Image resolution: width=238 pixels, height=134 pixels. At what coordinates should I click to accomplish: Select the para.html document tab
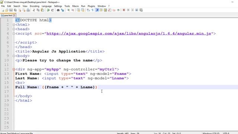[x=8, y=15]
